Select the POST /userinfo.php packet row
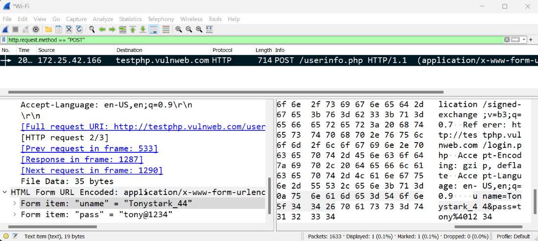 pyautogui.click(x=269, y=60)
